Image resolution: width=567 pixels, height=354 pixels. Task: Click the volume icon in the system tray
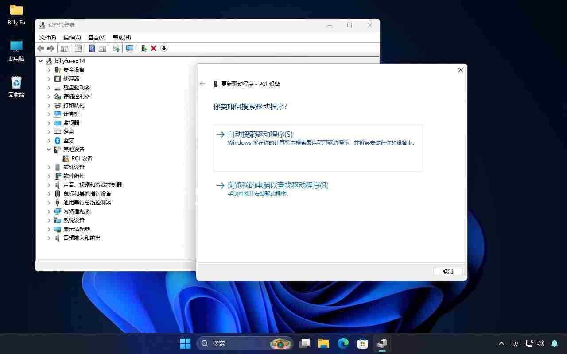pos(540,343)
